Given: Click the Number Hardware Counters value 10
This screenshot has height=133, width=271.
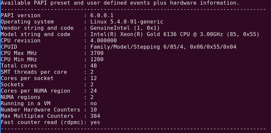Looking at the screenshot, I should [x=94, y=110].
